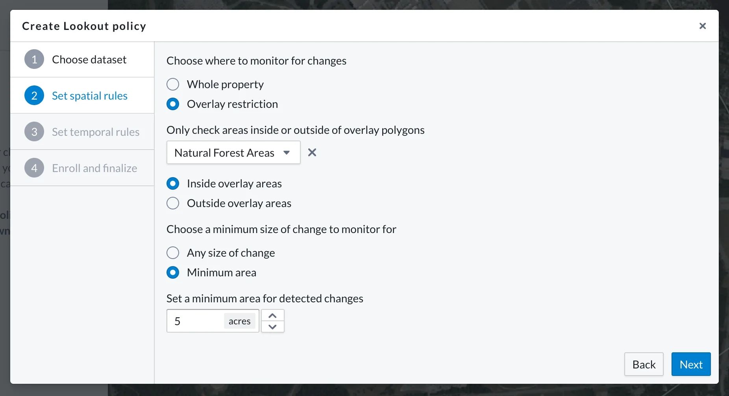Open Set temporal rules step
The image size is (729, 396).
point(82,132)
